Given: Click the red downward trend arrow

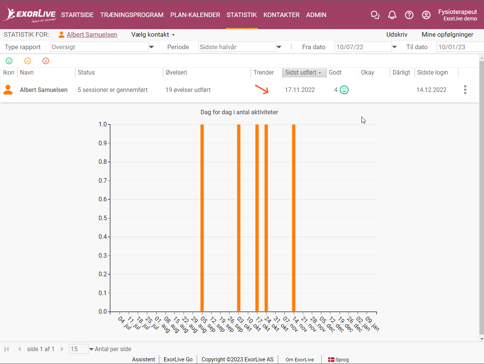Looking at the screenshot, I should (261, 90).
